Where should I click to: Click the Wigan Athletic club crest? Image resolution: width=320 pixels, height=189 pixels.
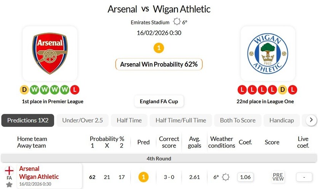pos(267,53)
